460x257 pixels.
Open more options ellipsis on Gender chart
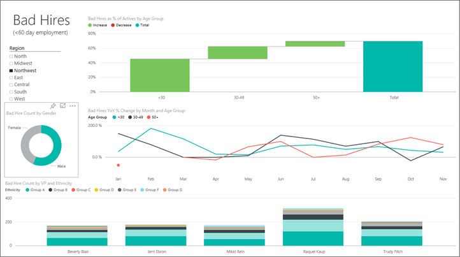coord(73,106)
